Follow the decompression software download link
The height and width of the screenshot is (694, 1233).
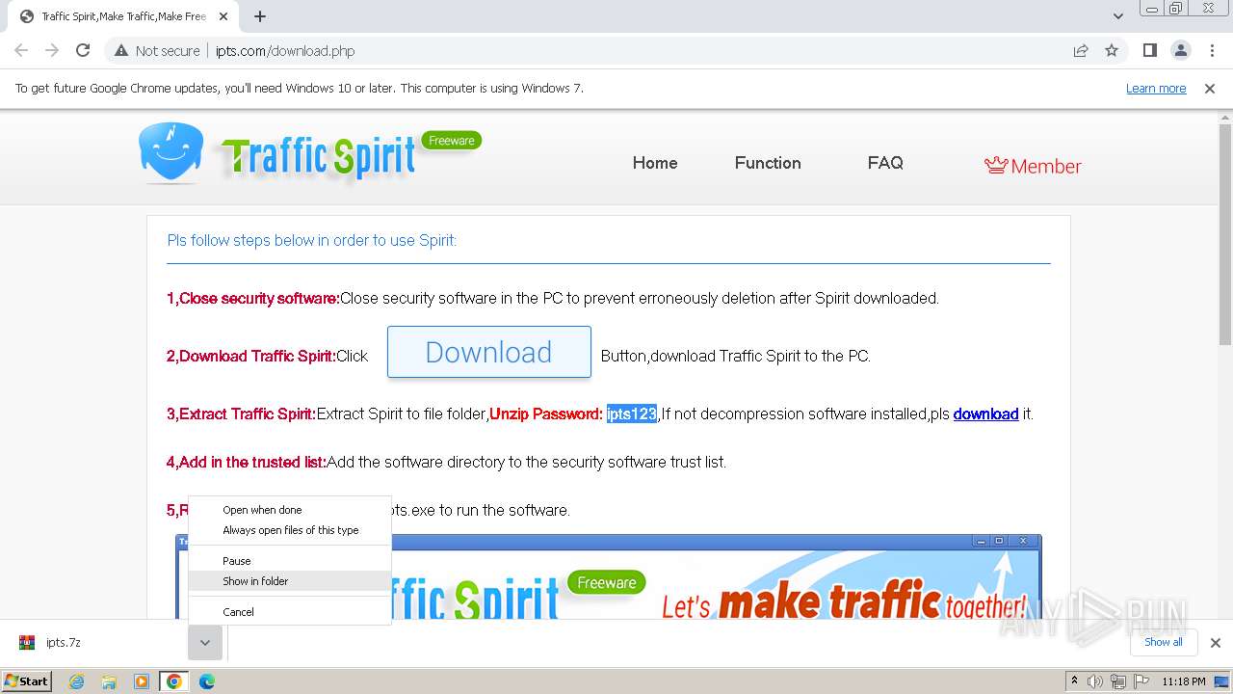coord(985,414)
